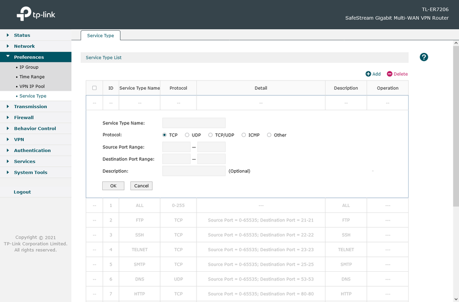Screen dimensions: 459x302
Task: Click the tp-link logo
Action: (36, 14)
